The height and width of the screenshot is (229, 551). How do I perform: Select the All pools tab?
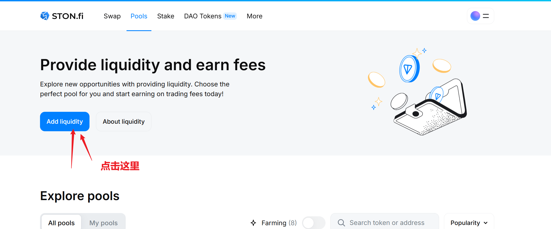tap(61, 223)
